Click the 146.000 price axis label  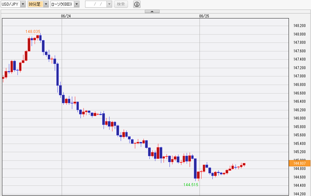[299, 118]
